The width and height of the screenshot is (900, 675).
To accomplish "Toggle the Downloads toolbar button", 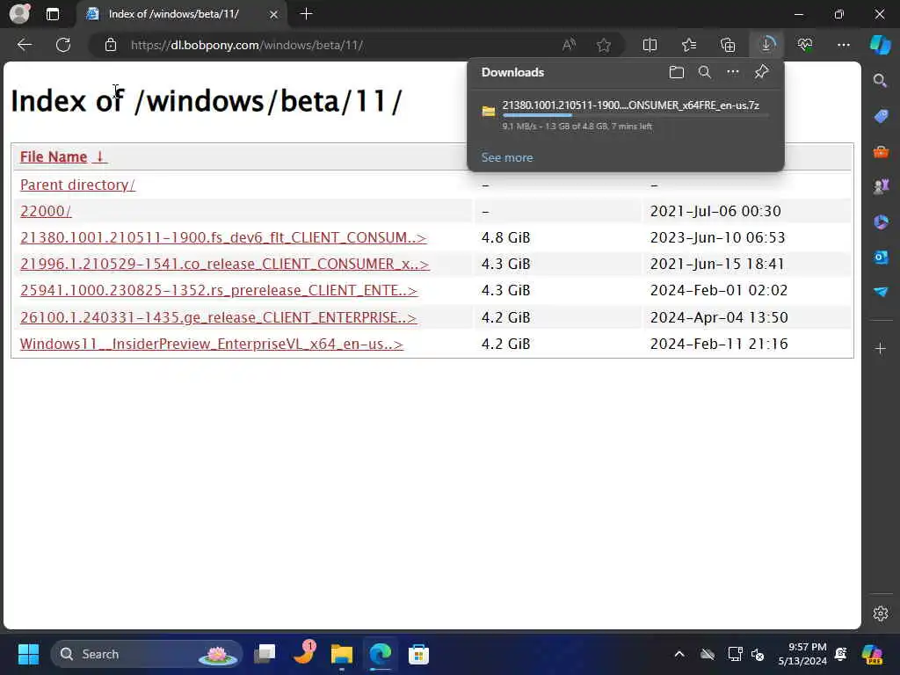I will [x=766, y=45].
